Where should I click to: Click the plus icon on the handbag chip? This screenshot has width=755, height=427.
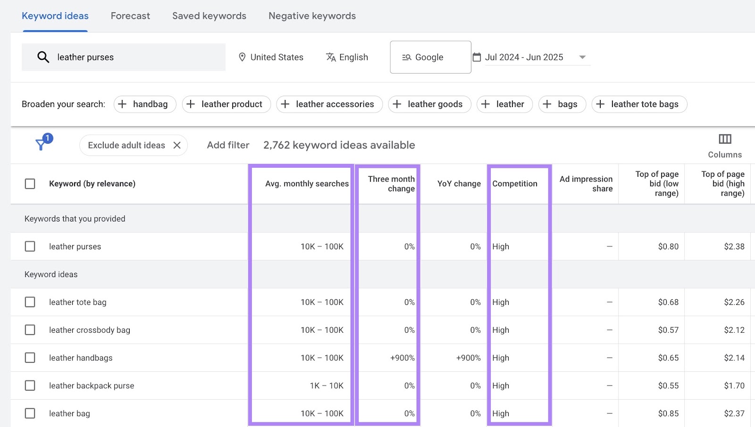(123, 104)
